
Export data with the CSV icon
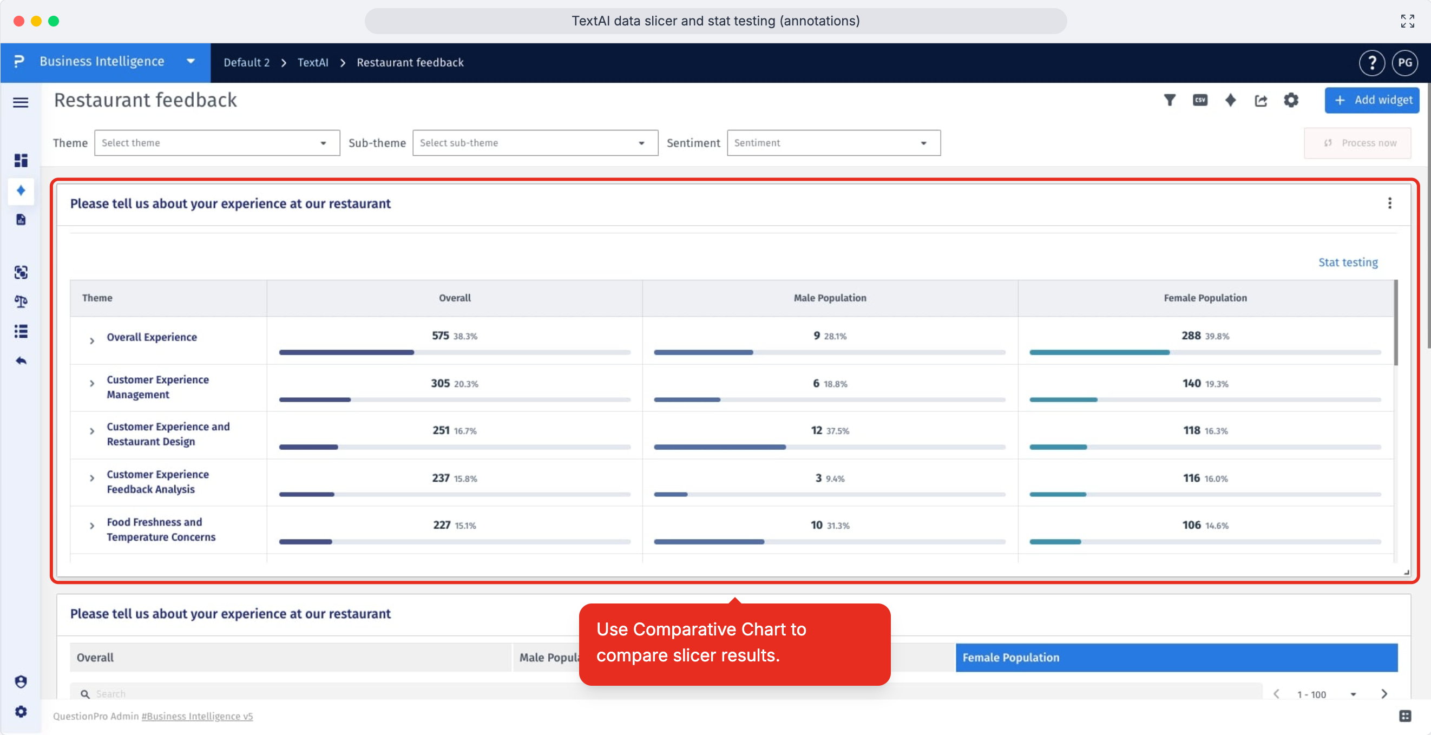coord(1200,100)
